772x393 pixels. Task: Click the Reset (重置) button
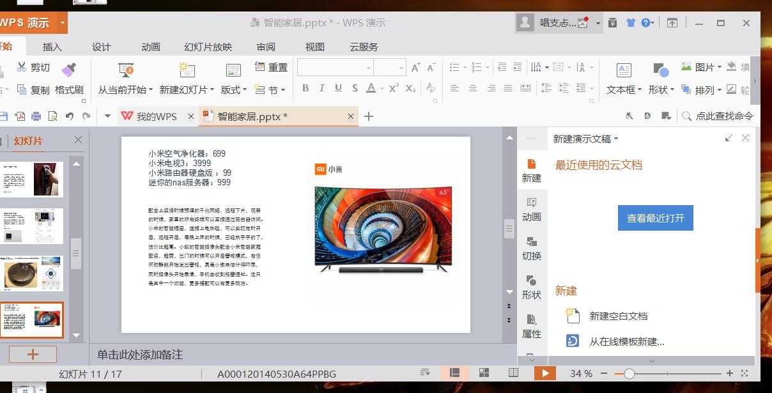point(272,67)
